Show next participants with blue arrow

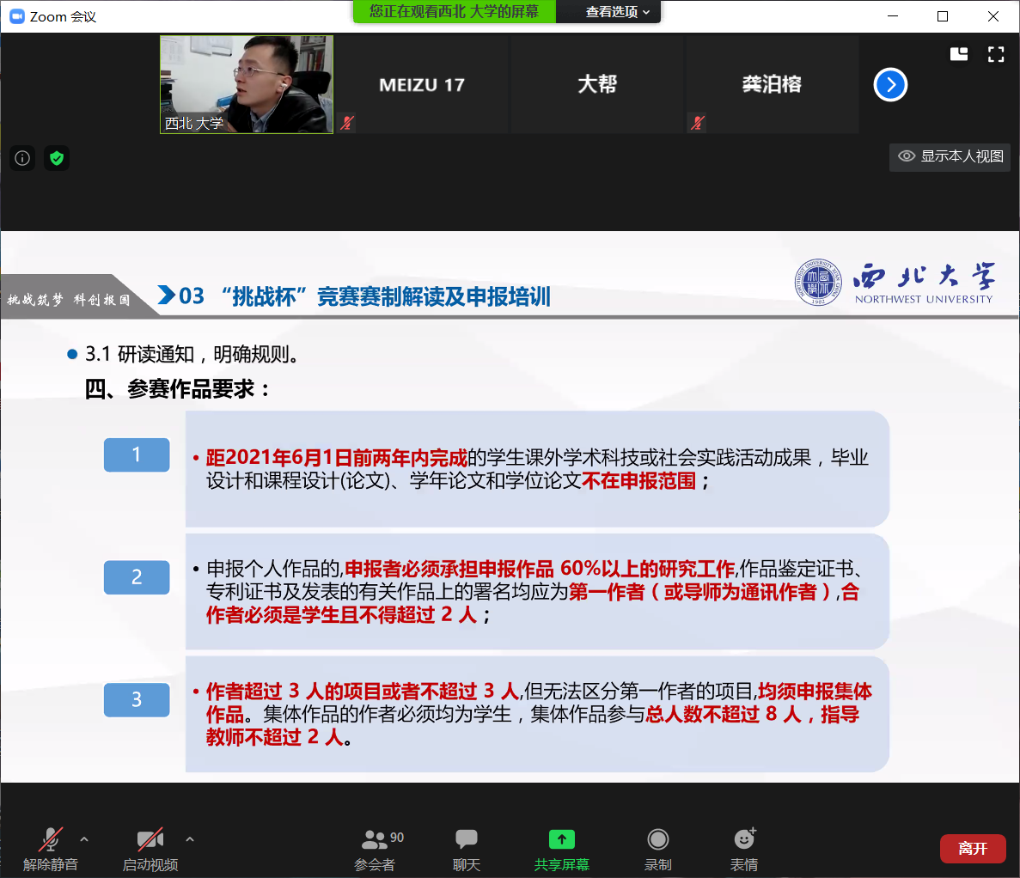890,84
